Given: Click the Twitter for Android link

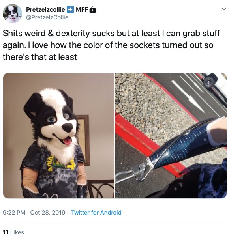Looking at the screenshot, I should coord(96,213).
